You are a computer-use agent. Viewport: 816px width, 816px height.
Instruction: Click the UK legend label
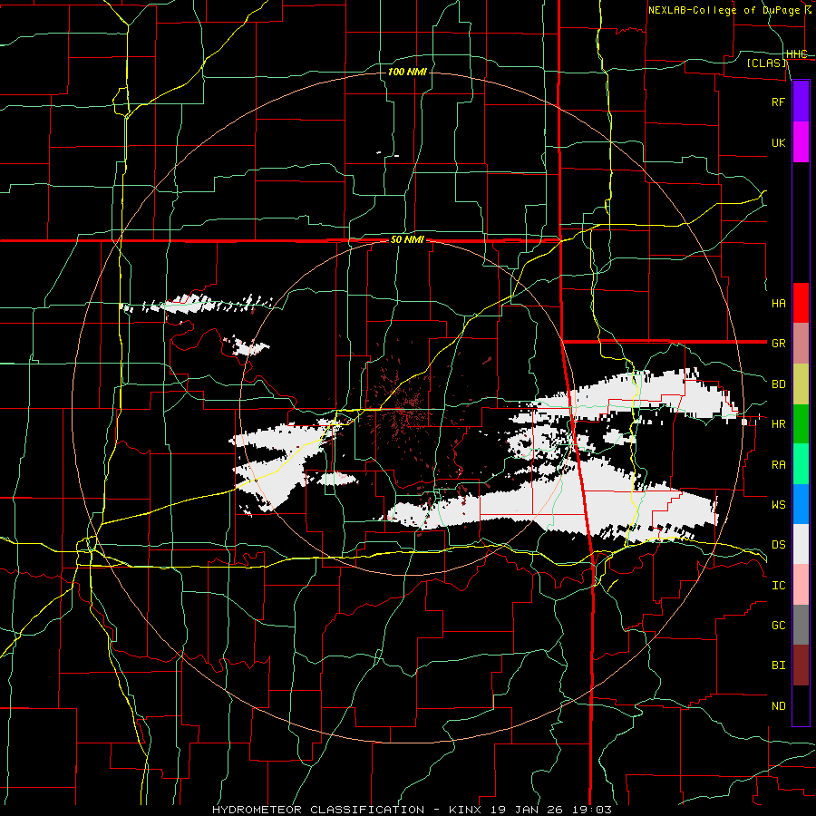tap(778, 142)
